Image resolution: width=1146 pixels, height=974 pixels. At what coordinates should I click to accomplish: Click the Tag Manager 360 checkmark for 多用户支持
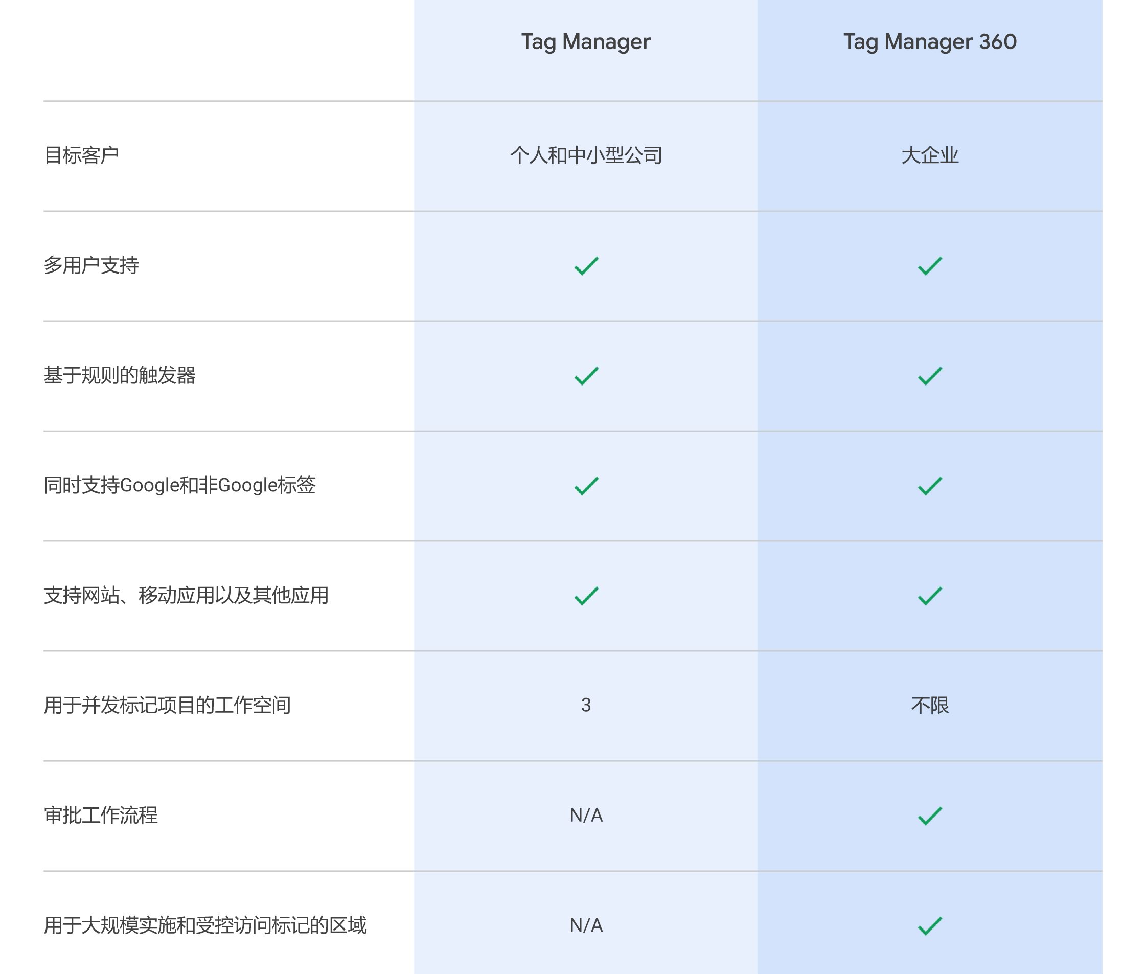(x=930, y=265)
